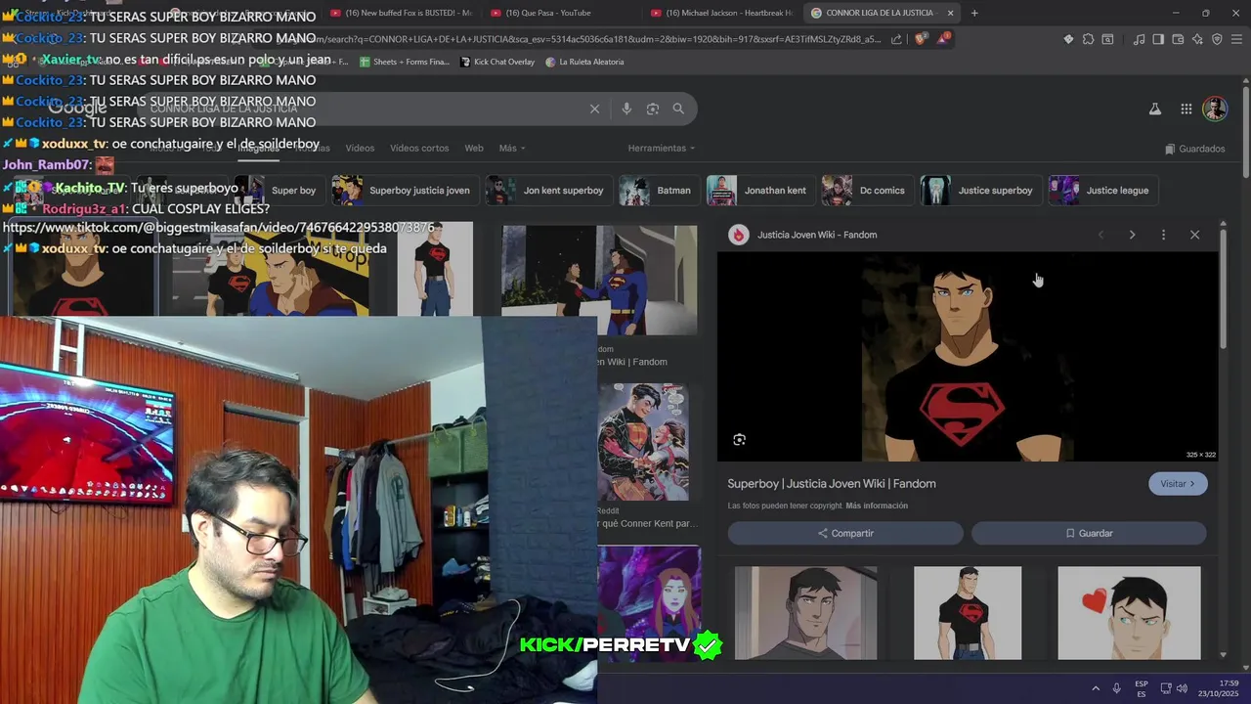The image size is (1251, 704).
Task: Open related sketch Superboy face thumbnail
Action: click(805, 613)
